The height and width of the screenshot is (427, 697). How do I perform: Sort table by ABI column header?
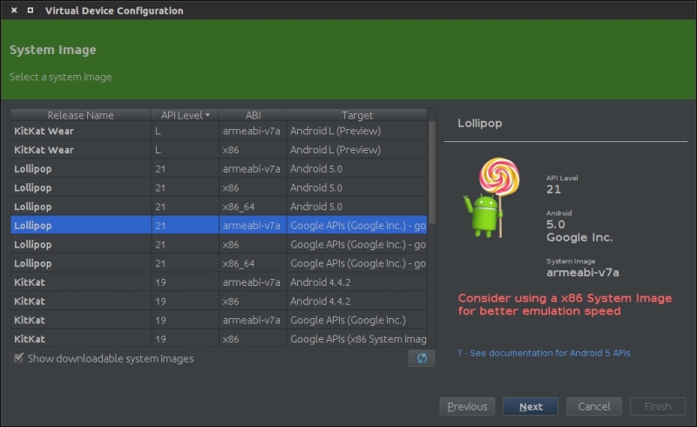253,115
